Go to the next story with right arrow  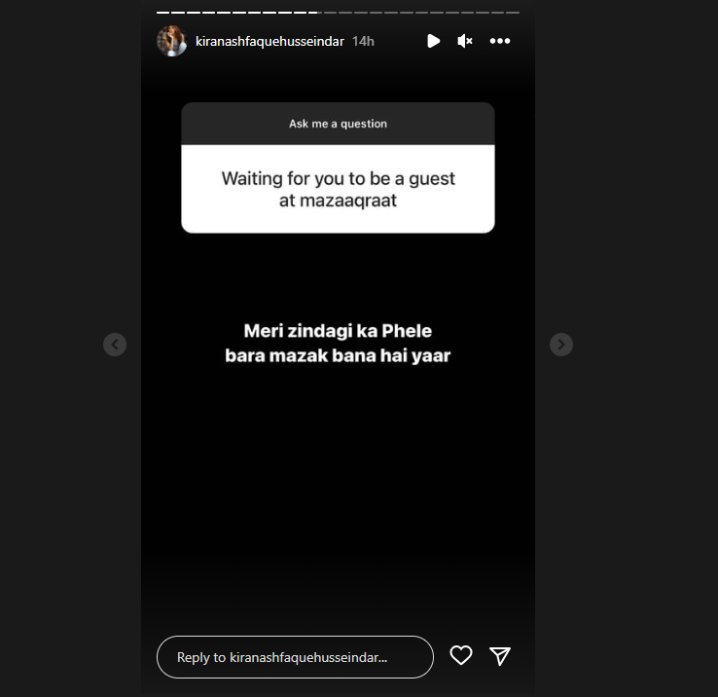coord(561,345)
